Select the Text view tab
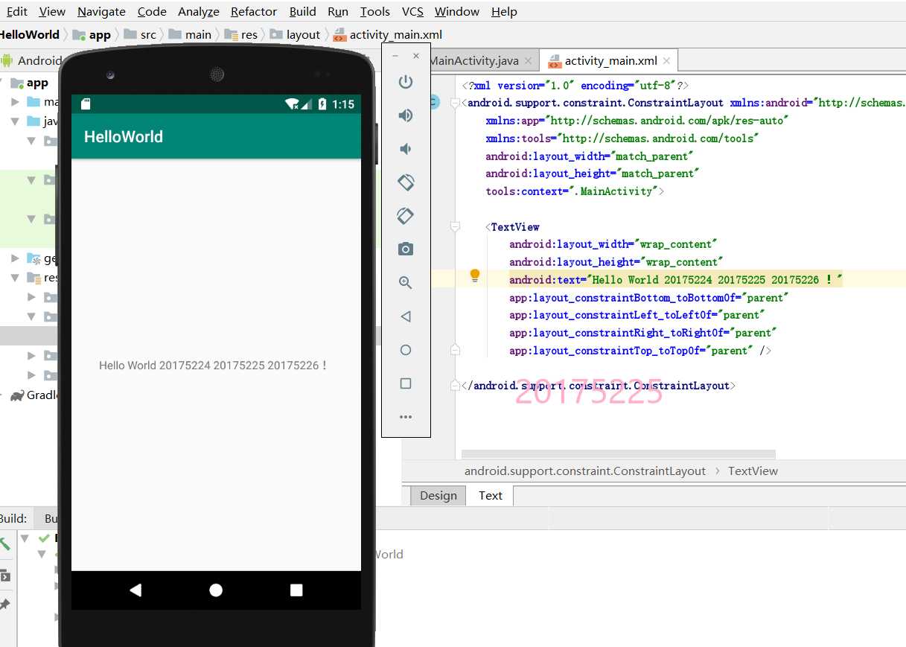This screenshot has width=906, height=647. (491, 496)
